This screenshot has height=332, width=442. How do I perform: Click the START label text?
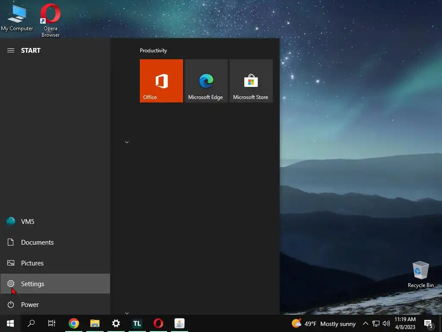tap(31, 51)
